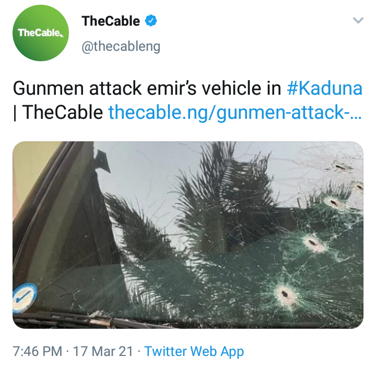Click the 17 Mar 21 date

103,351
